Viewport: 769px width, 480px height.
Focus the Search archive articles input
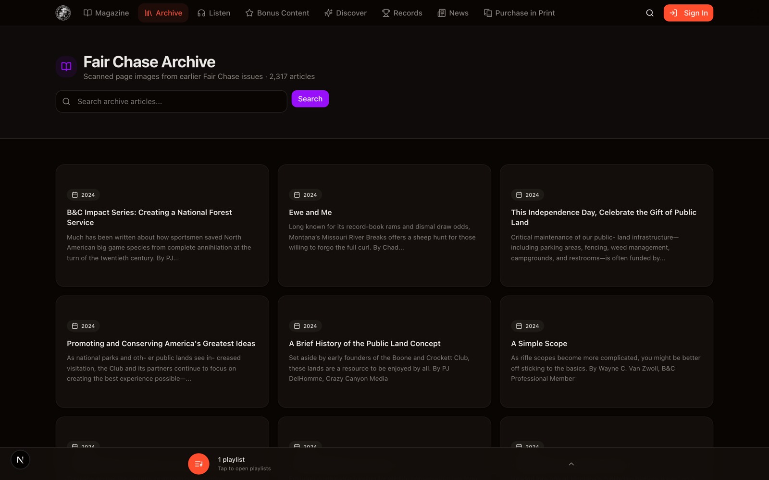point(172,101)
